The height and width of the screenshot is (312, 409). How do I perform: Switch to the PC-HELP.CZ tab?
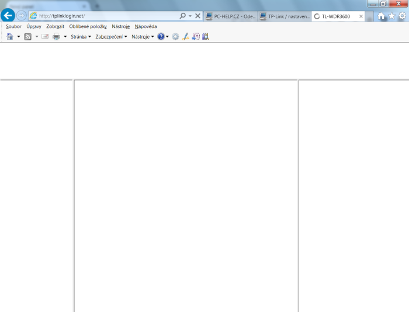click(231, 16)
